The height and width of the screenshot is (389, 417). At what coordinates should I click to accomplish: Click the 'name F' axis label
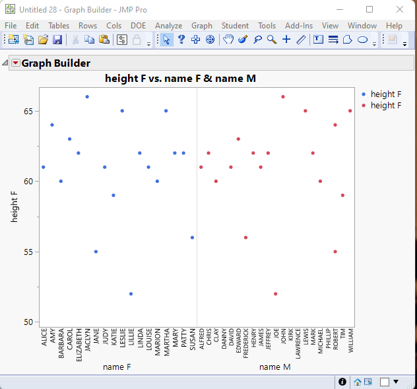pos(117,367)
